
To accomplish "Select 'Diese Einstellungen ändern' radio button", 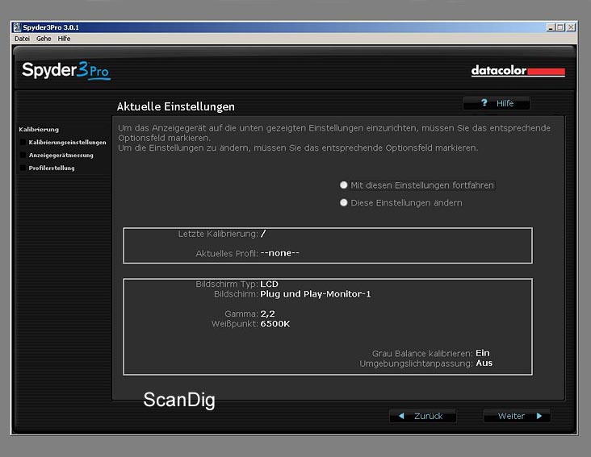I will pos(343,203).
